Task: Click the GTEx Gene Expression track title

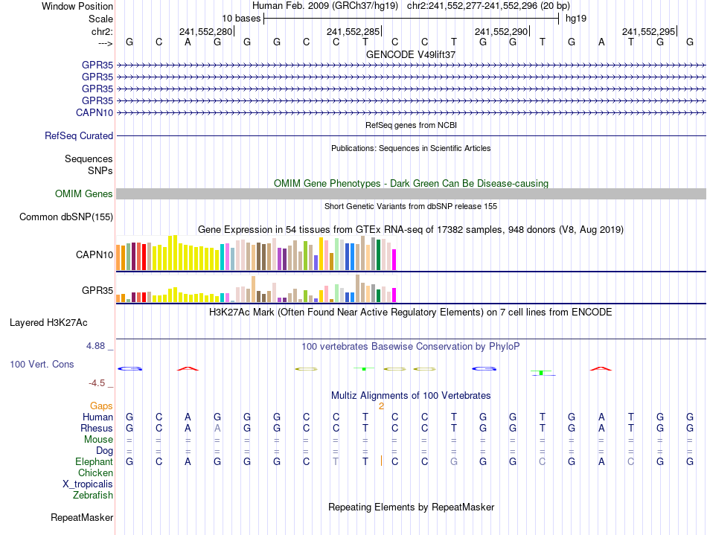Action: pyautogui.click(x=411, y=230)
